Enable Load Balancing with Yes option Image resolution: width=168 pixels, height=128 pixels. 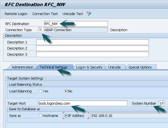pos(41,91)
